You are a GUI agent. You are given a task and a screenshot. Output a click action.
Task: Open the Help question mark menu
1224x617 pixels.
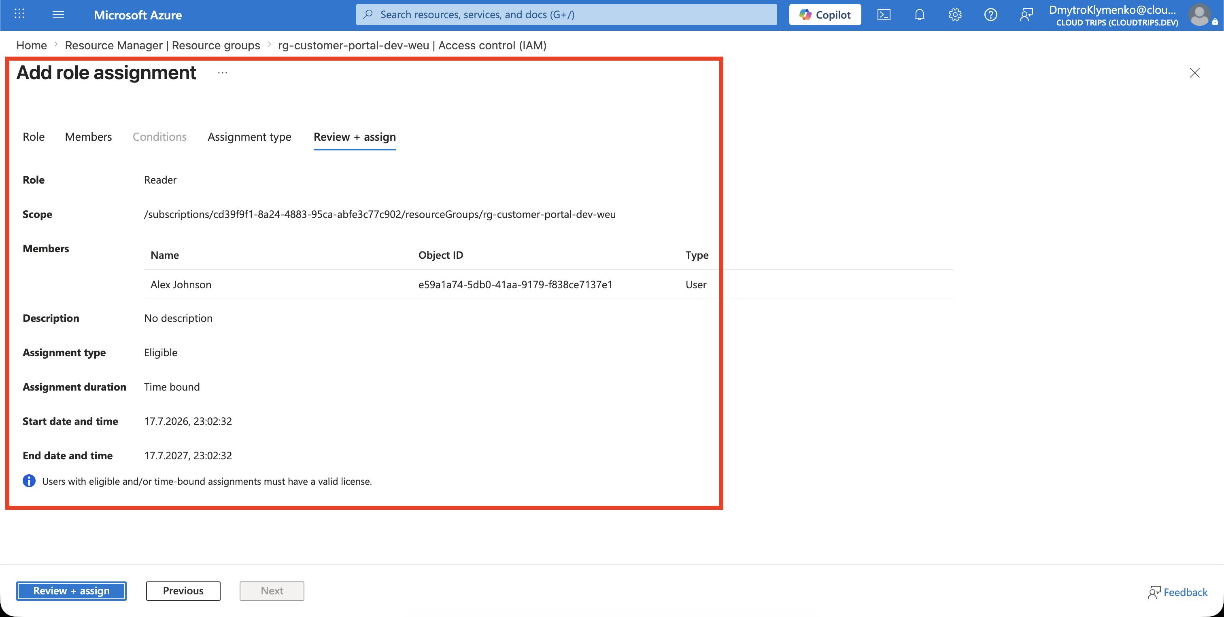[x=990, y=15]
